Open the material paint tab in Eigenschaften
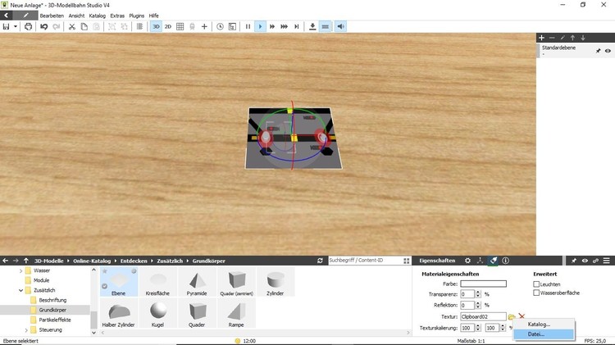 click(x=493, y=261)
